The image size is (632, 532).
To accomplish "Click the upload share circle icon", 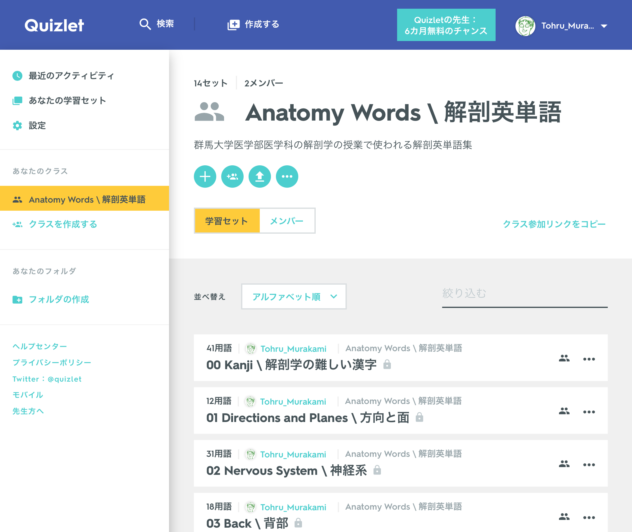I will click(x=260, y=177).
